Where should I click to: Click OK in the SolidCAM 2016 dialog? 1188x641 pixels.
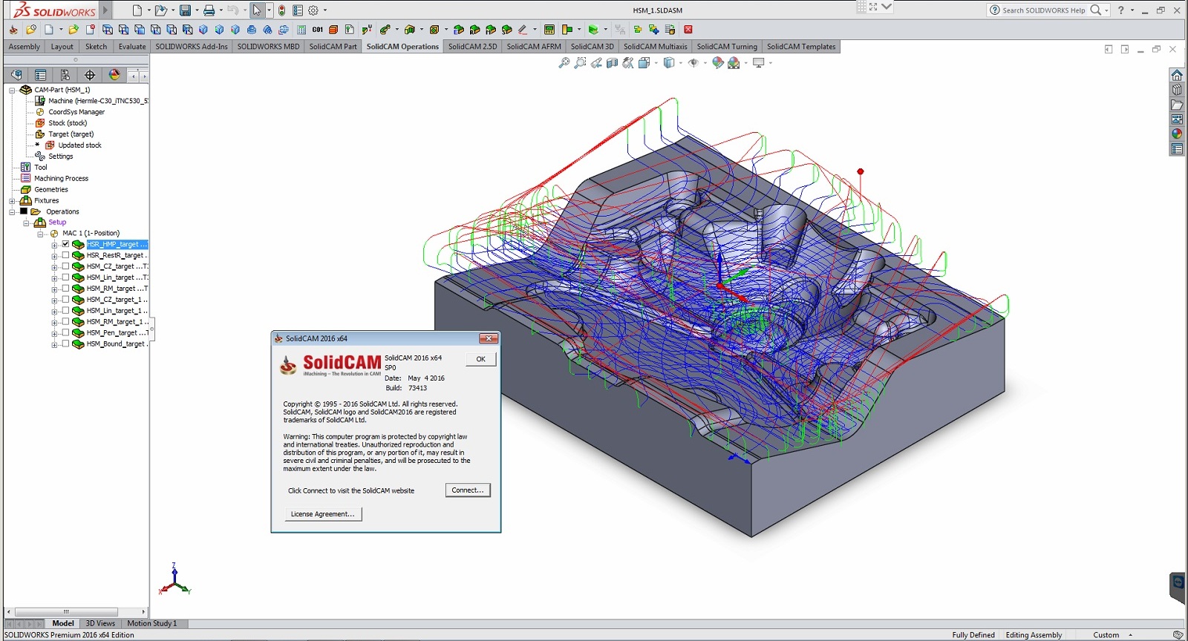click(480, 359)
